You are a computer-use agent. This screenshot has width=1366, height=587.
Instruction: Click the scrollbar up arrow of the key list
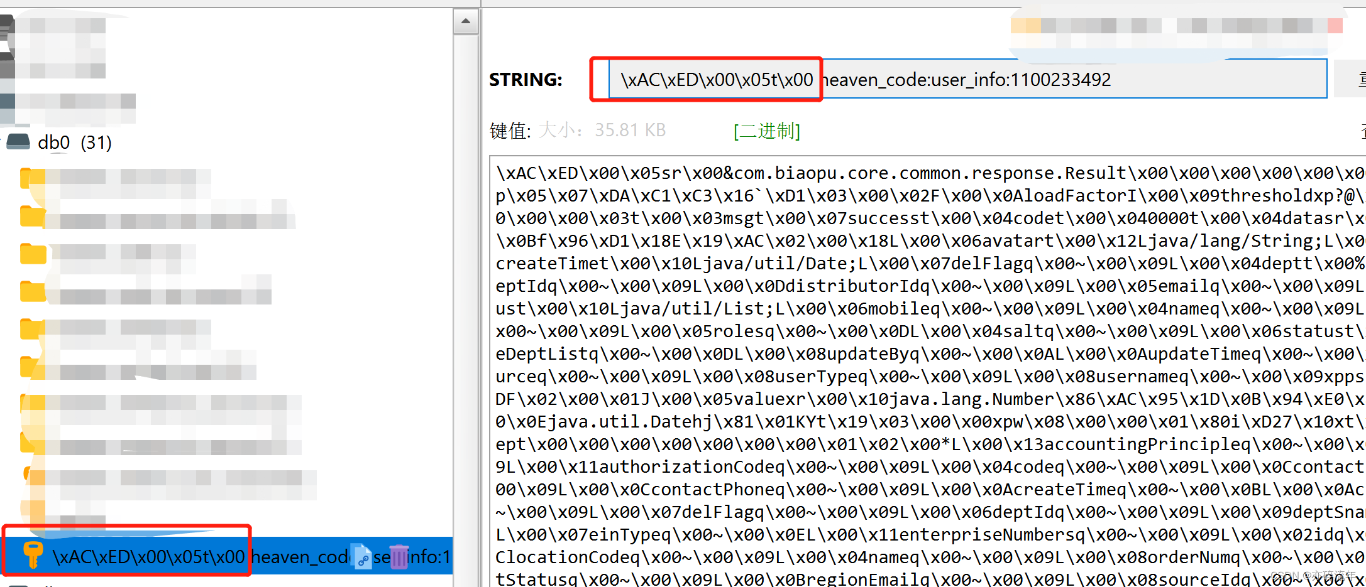click(x=466, y=21)
